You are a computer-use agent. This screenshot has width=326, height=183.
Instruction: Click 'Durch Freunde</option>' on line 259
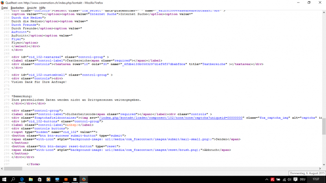coord(35,28)
